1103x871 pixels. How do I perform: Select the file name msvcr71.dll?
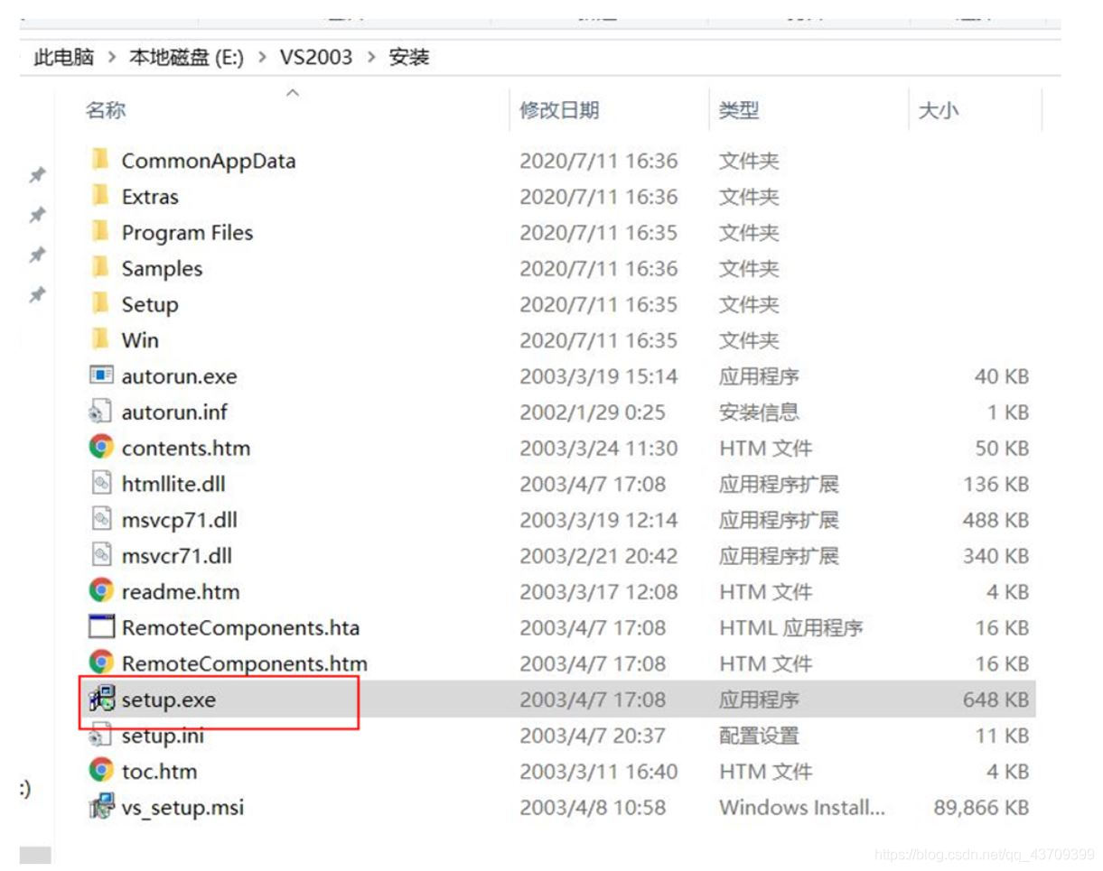point(177,556)
